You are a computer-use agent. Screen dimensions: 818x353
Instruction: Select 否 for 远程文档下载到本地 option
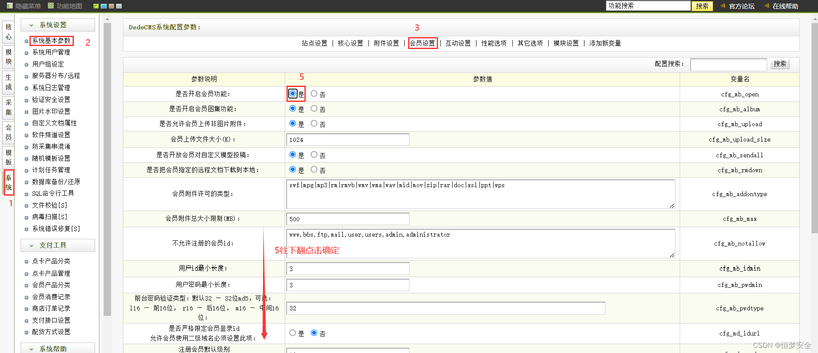[x=314, y=169]
